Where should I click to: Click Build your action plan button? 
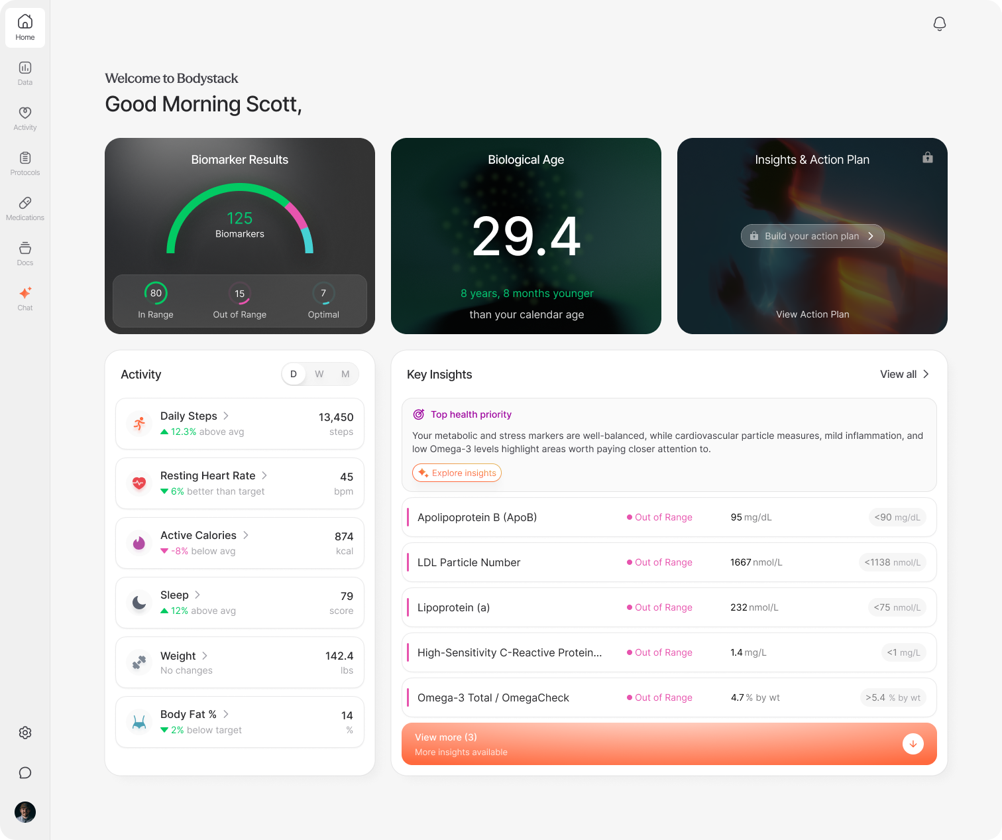pos(812,236)
